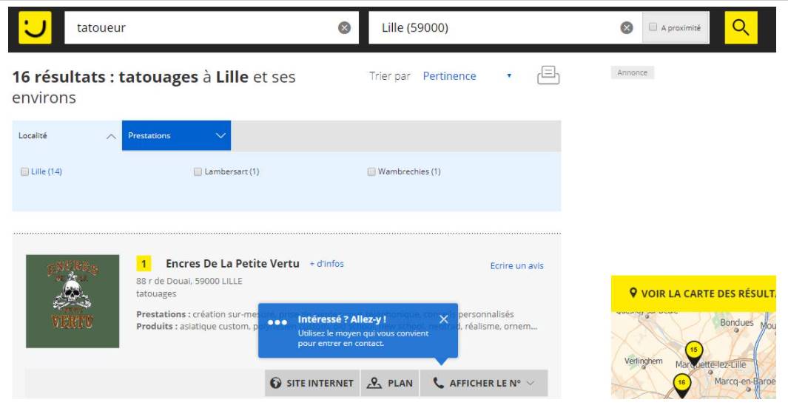The width and height of the screenshot is (788, 408).
Task: Open 'Site Internet' for the listing
Action: [x=312, y=383]
